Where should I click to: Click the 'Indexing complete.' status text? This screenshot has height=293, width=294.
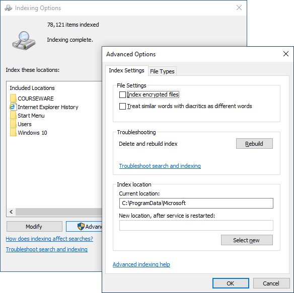70,40
